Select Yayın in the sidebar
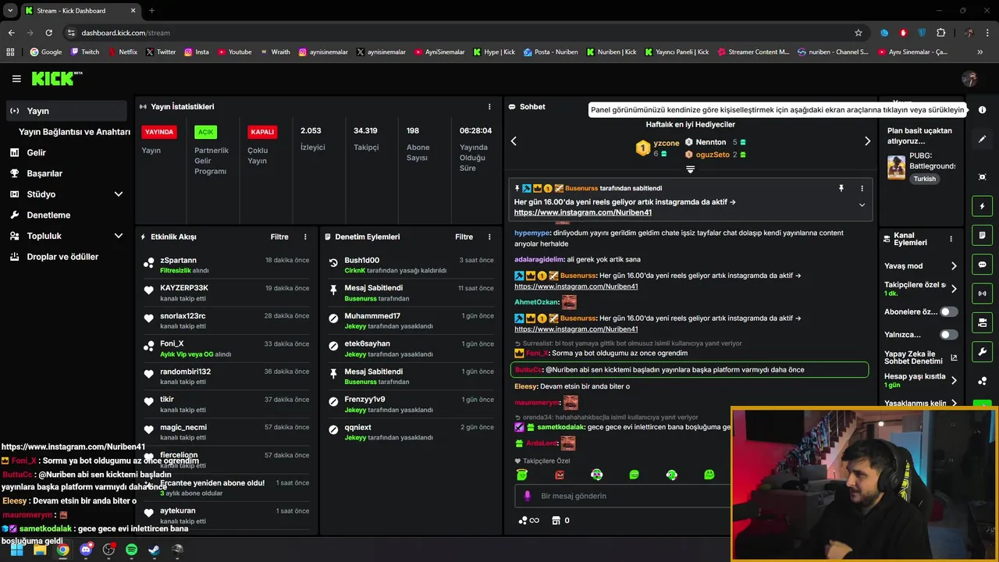Screen dimensions: 999x562 pyautogui.click(x=66, y=111)
